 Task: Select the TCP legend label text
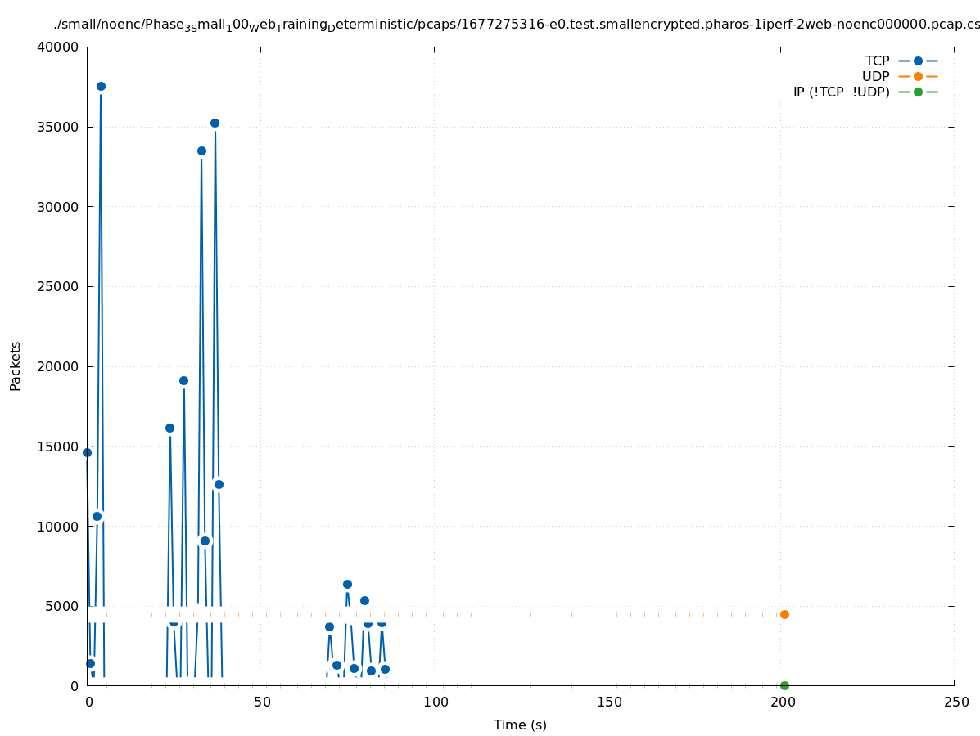877,61
